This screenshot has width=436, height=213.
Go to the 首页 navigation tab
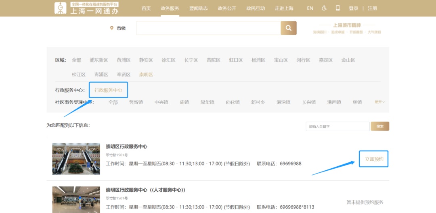(x=146, y=8)
